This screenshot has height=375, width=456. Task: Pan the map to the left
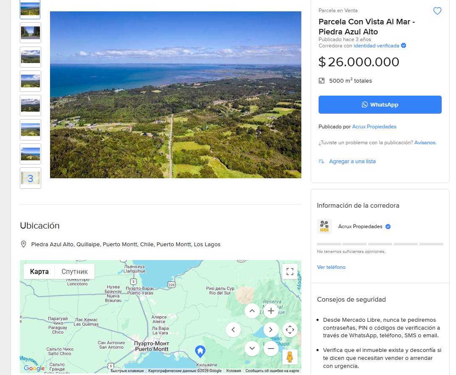pos(233,330)
